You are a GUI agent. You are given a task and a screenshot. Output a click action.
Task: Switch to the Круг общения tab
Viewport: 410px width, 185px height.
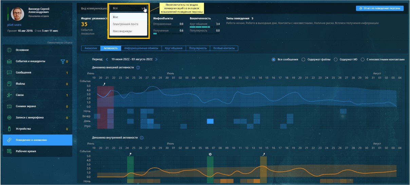(174, 48)
